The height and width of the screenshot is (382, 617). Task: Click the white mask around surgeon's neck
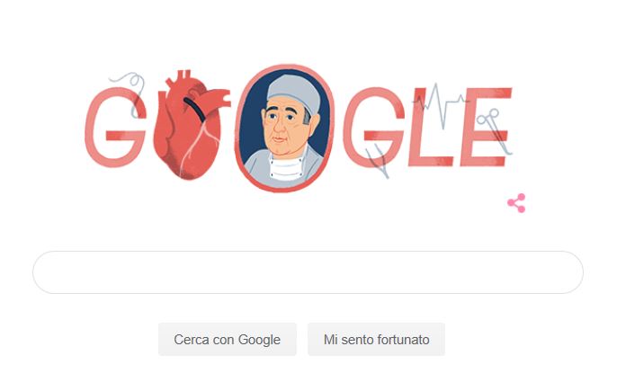click(x=286, y=167)
